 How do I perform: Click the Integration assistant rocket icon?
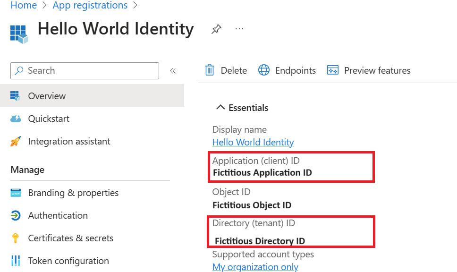(16, 141)
